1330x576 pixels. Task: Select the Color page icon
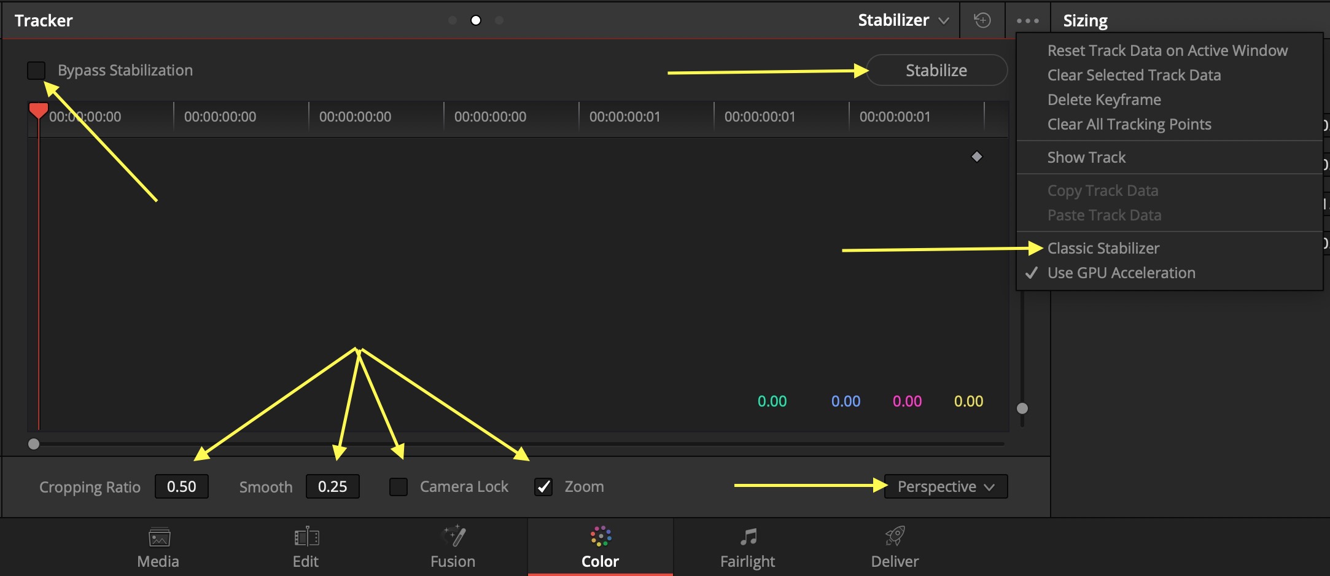[x=600, y=545]
